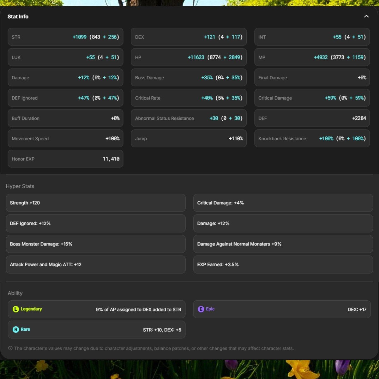The image size is (379, 379).
Task: Click the Boss Damage stat box
Action: pyautogui.click(x=189, y=78)
